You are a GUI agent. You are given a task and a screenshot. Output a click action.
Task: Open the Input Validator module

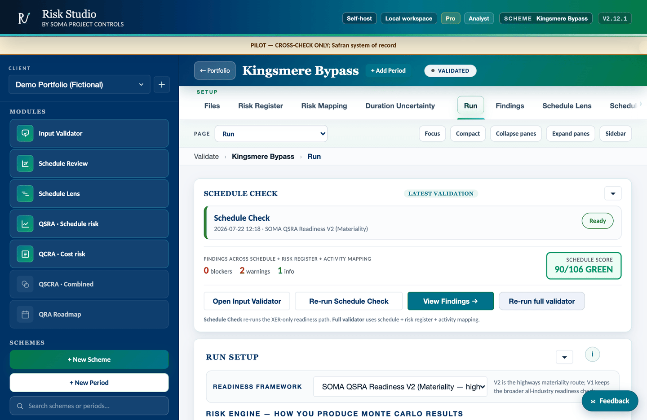point(89,133)
